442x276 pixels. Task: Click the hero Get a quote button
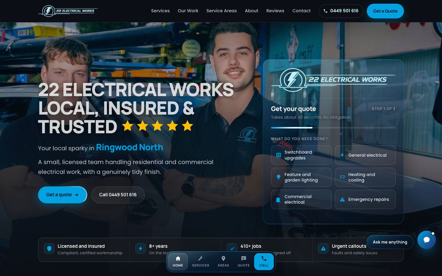pyautogui.click(x=62, y=195)
